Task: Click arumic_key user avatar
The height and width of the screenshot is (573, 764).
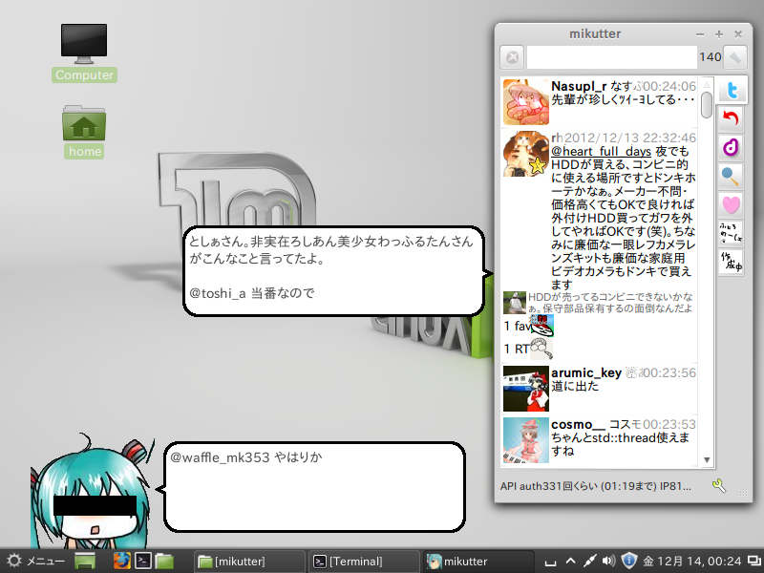Action: tap(526, 389)
